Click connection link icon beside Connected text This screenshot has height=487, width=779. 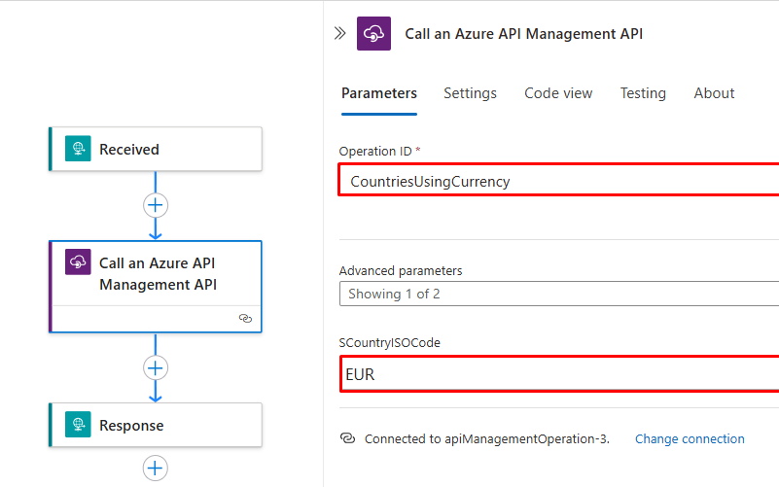coord(347,438)
